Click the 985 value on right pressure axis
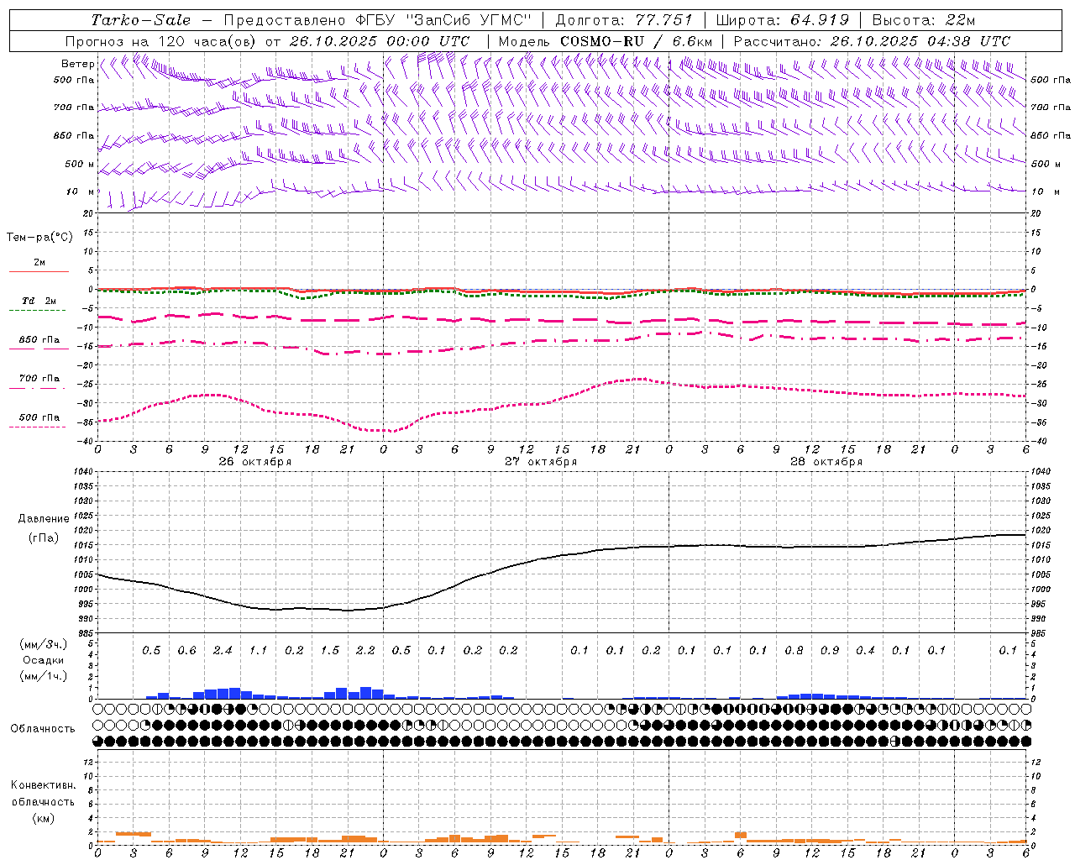 pos(1040,634)
